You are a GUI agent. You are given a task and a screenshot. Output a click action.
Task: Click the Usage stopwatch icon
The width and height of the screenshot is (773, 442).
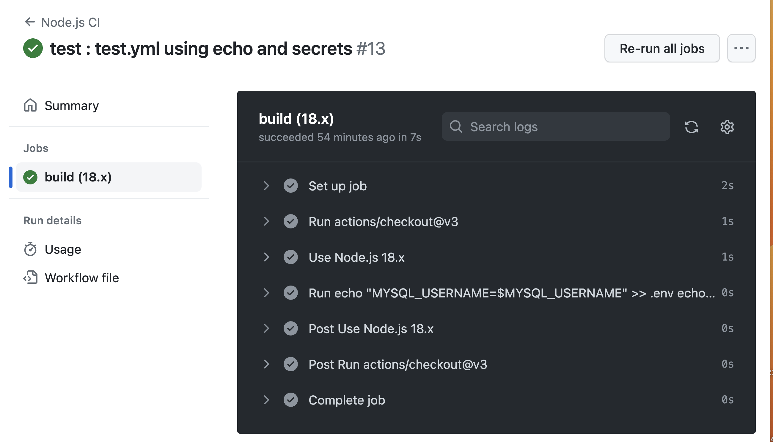pyautogui.click(x=30, y=249)
